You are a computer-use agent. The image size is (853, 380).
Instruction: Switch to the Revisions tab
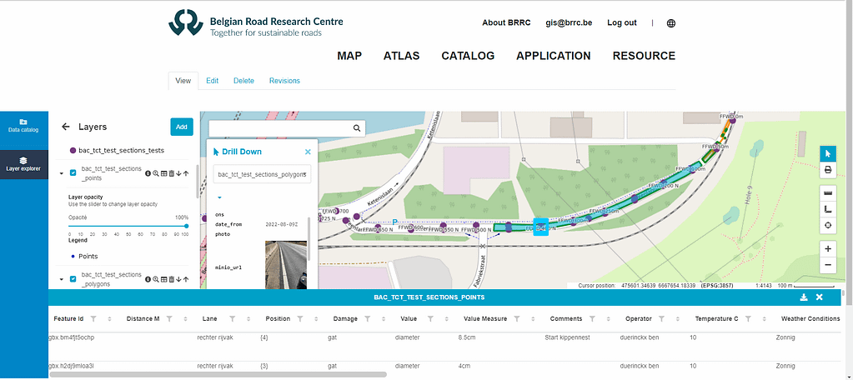[284, 81]
